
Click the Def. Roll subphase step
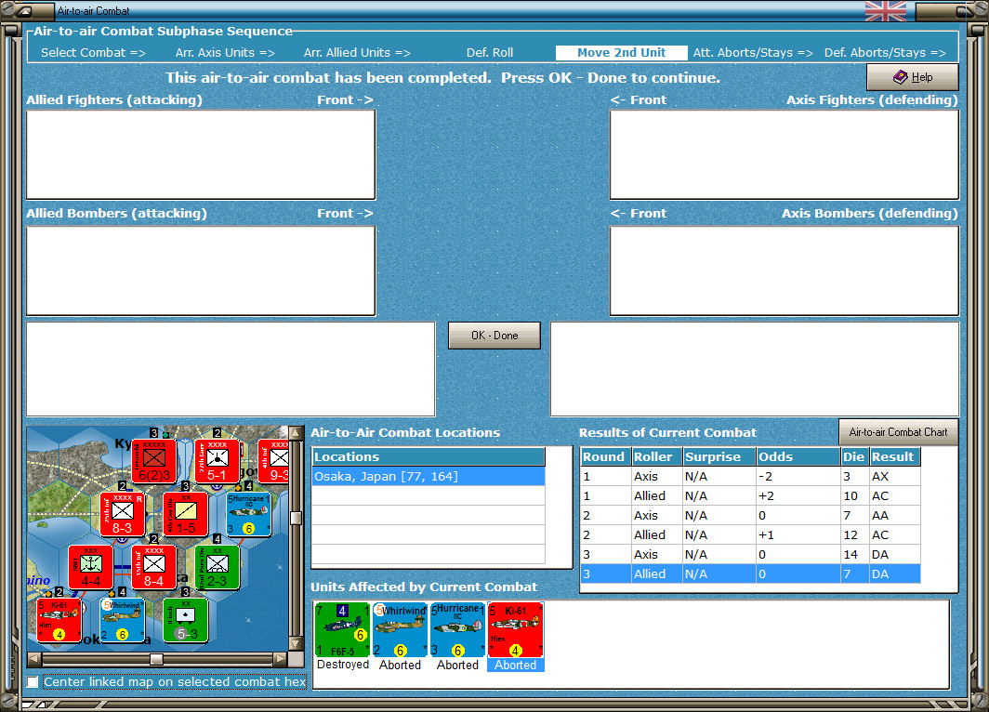click(x=490, y=53)
